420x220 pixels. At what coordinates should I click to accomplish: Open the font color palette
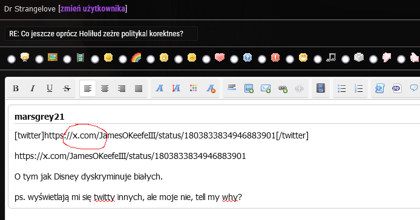[193, 88]
